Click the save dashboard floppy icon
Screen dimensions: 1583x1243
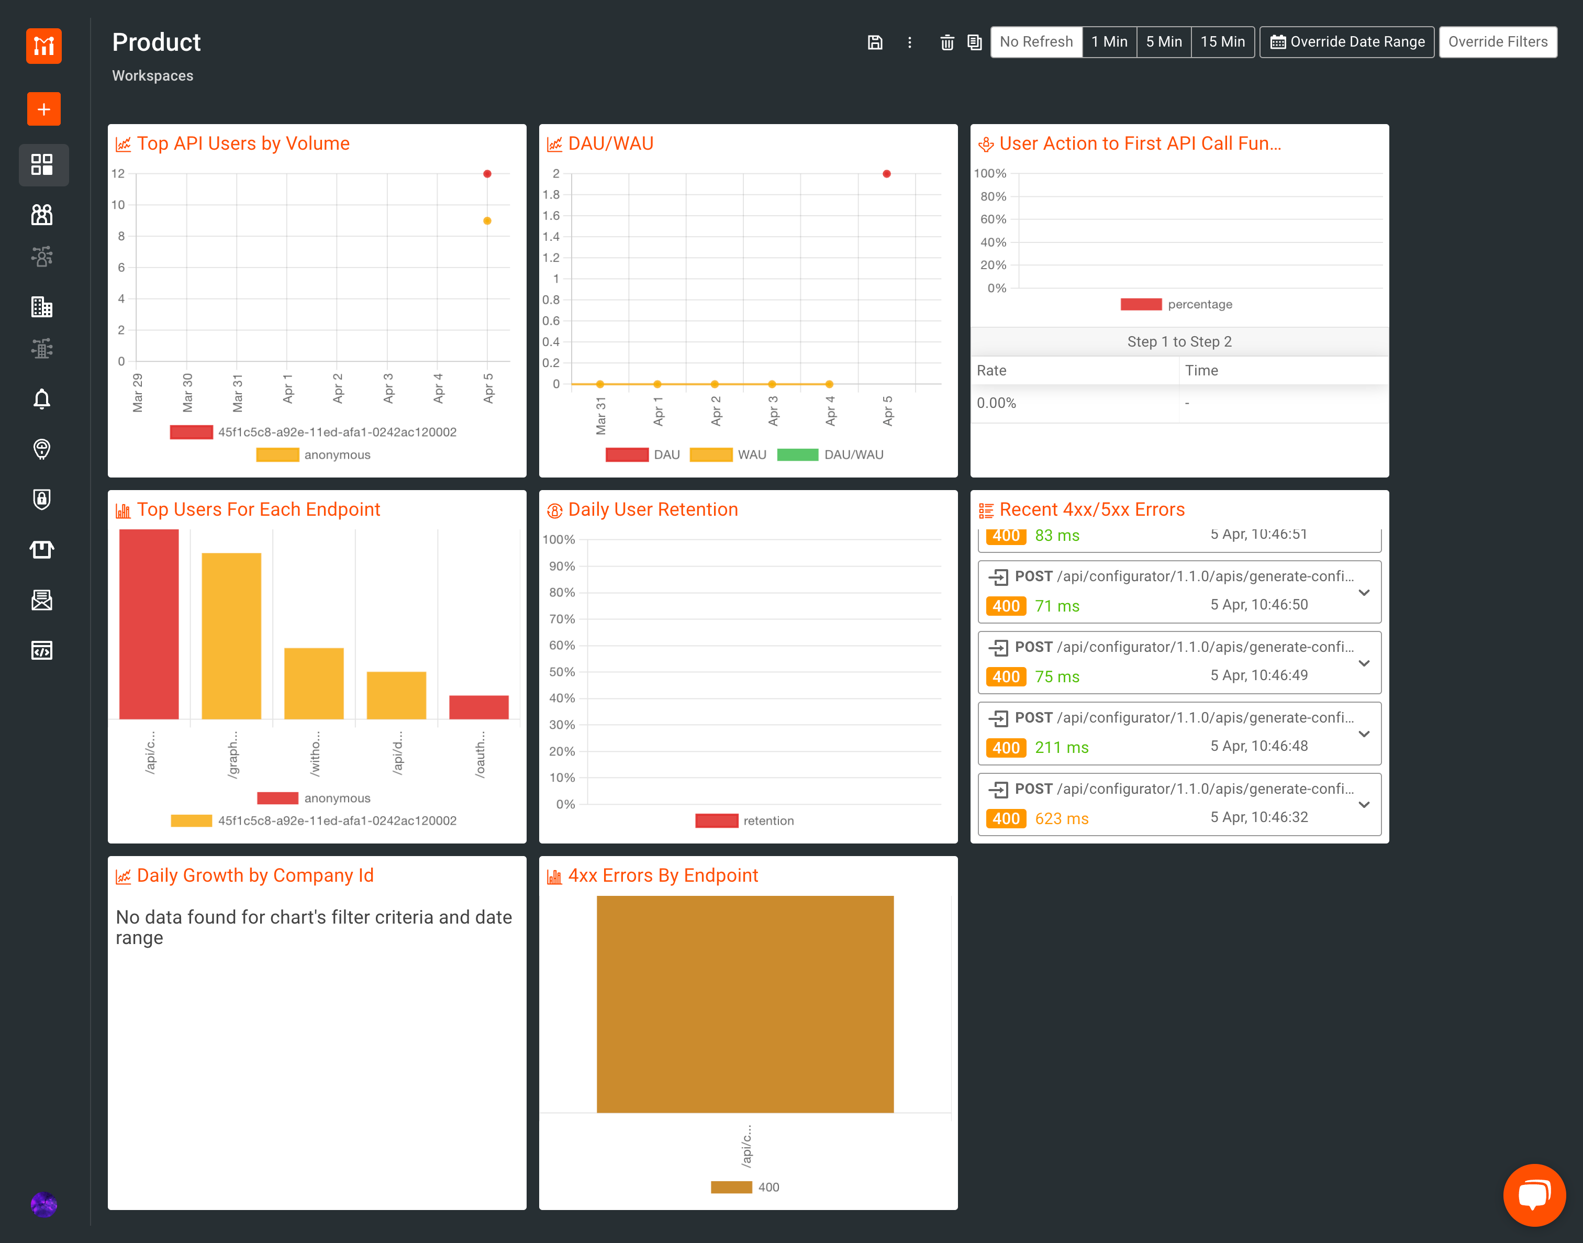coord(875,42)
